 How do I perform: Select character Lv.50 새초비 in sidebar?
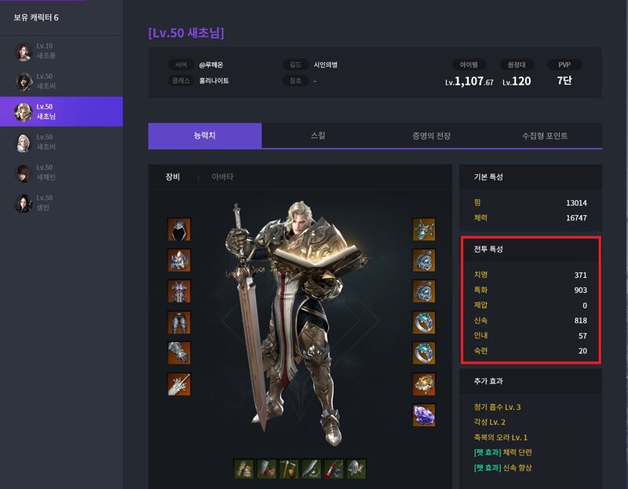tap(61, 142)
